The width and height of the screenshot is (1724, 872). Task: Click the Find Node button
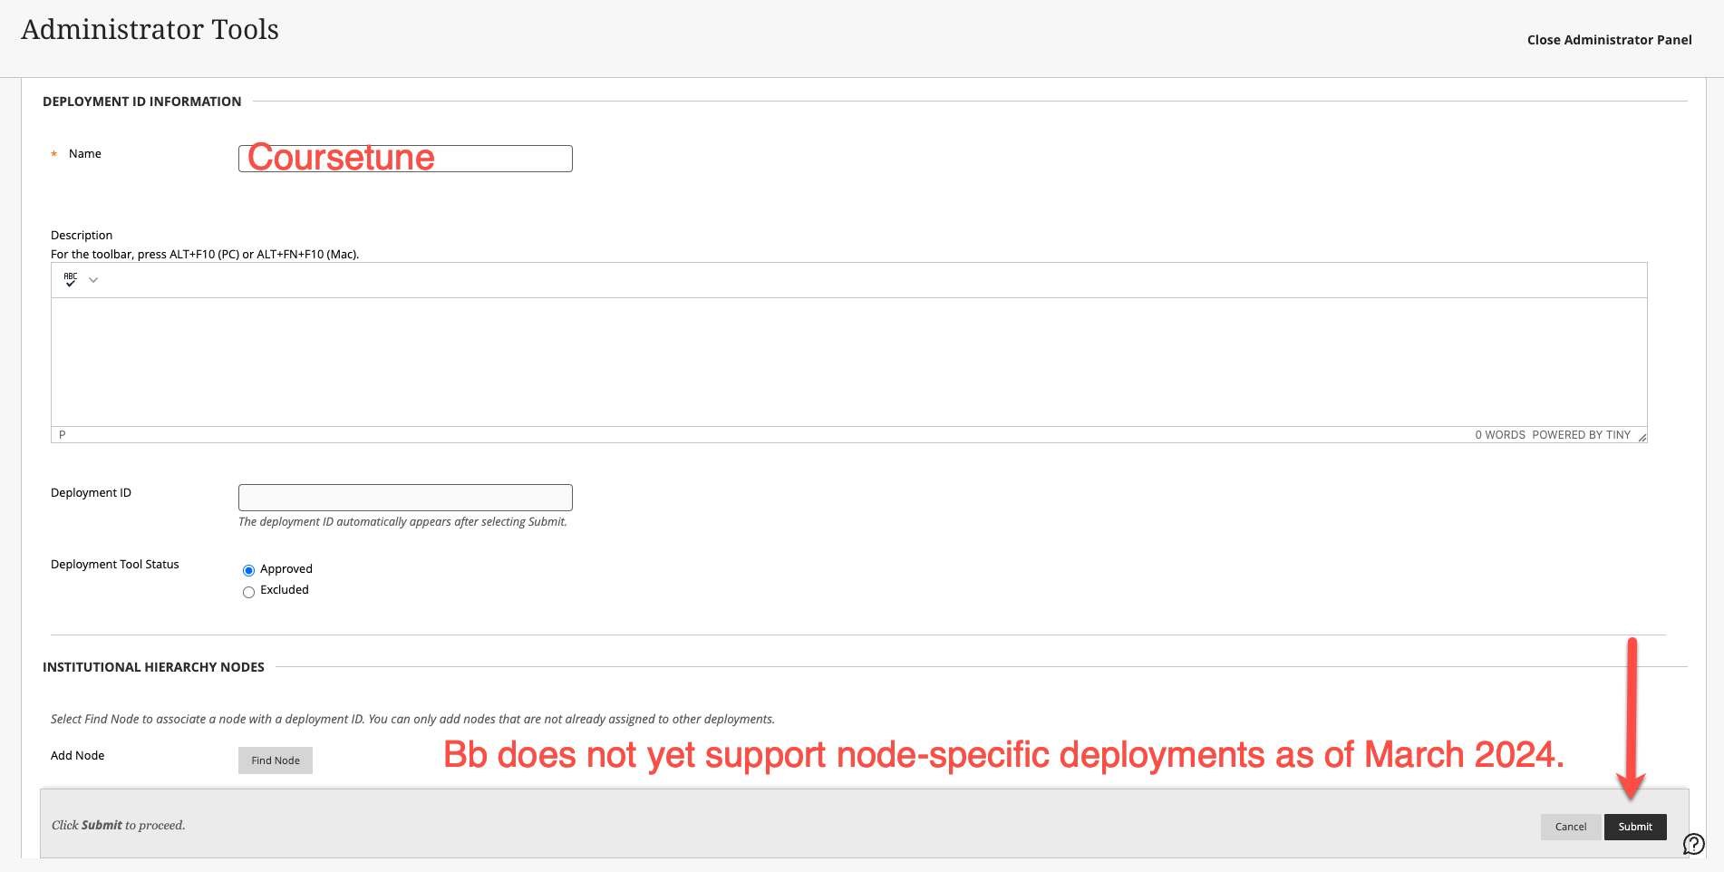276,761
